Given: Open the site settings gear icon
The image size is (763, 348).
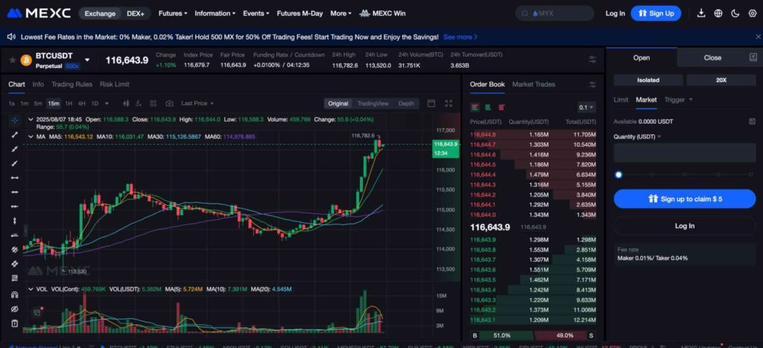Looking at the screenshot, I should (x=753, y=13).
